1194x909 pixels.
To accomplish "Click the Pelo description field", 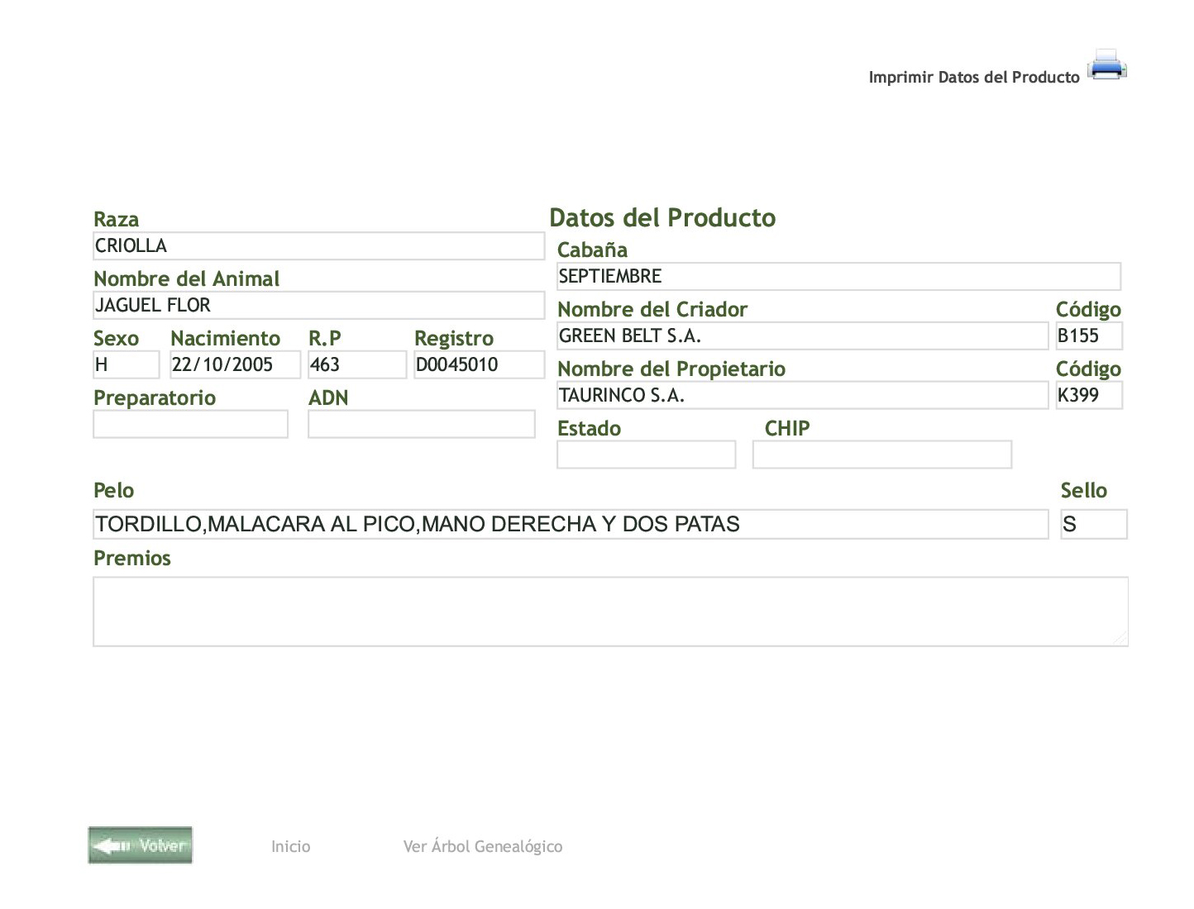I will coord(571,525).
